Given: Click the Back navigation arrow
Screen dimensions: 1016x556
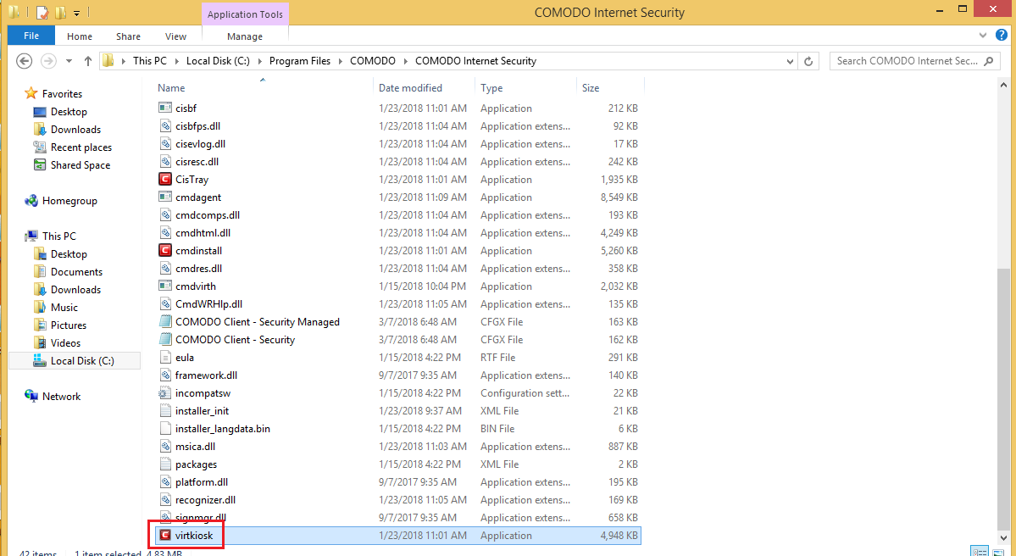Looking at the screenshot, I should coord(24,61).
